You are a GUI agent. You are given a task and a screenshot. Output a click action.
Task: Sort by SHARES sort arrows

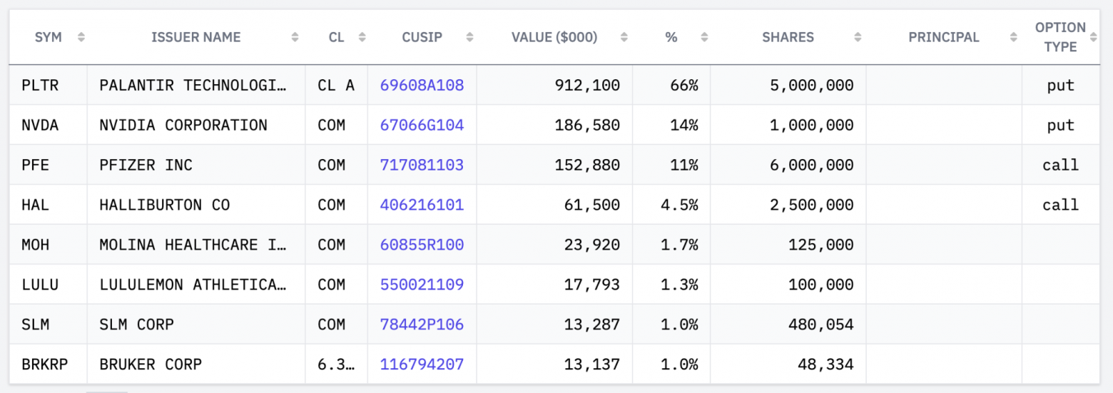tap(858, 37)
